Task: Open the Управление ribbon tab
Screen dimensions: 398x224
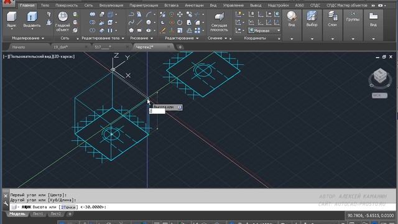Action: tap(233, 6)
